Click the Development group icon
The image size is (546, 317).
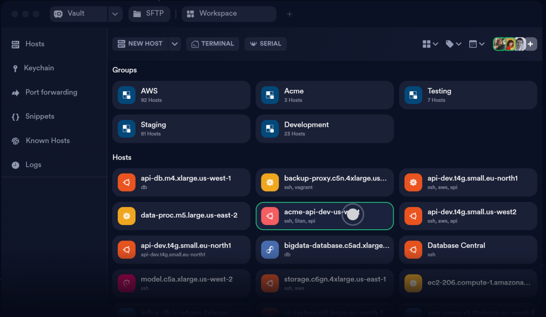[270, 129]
